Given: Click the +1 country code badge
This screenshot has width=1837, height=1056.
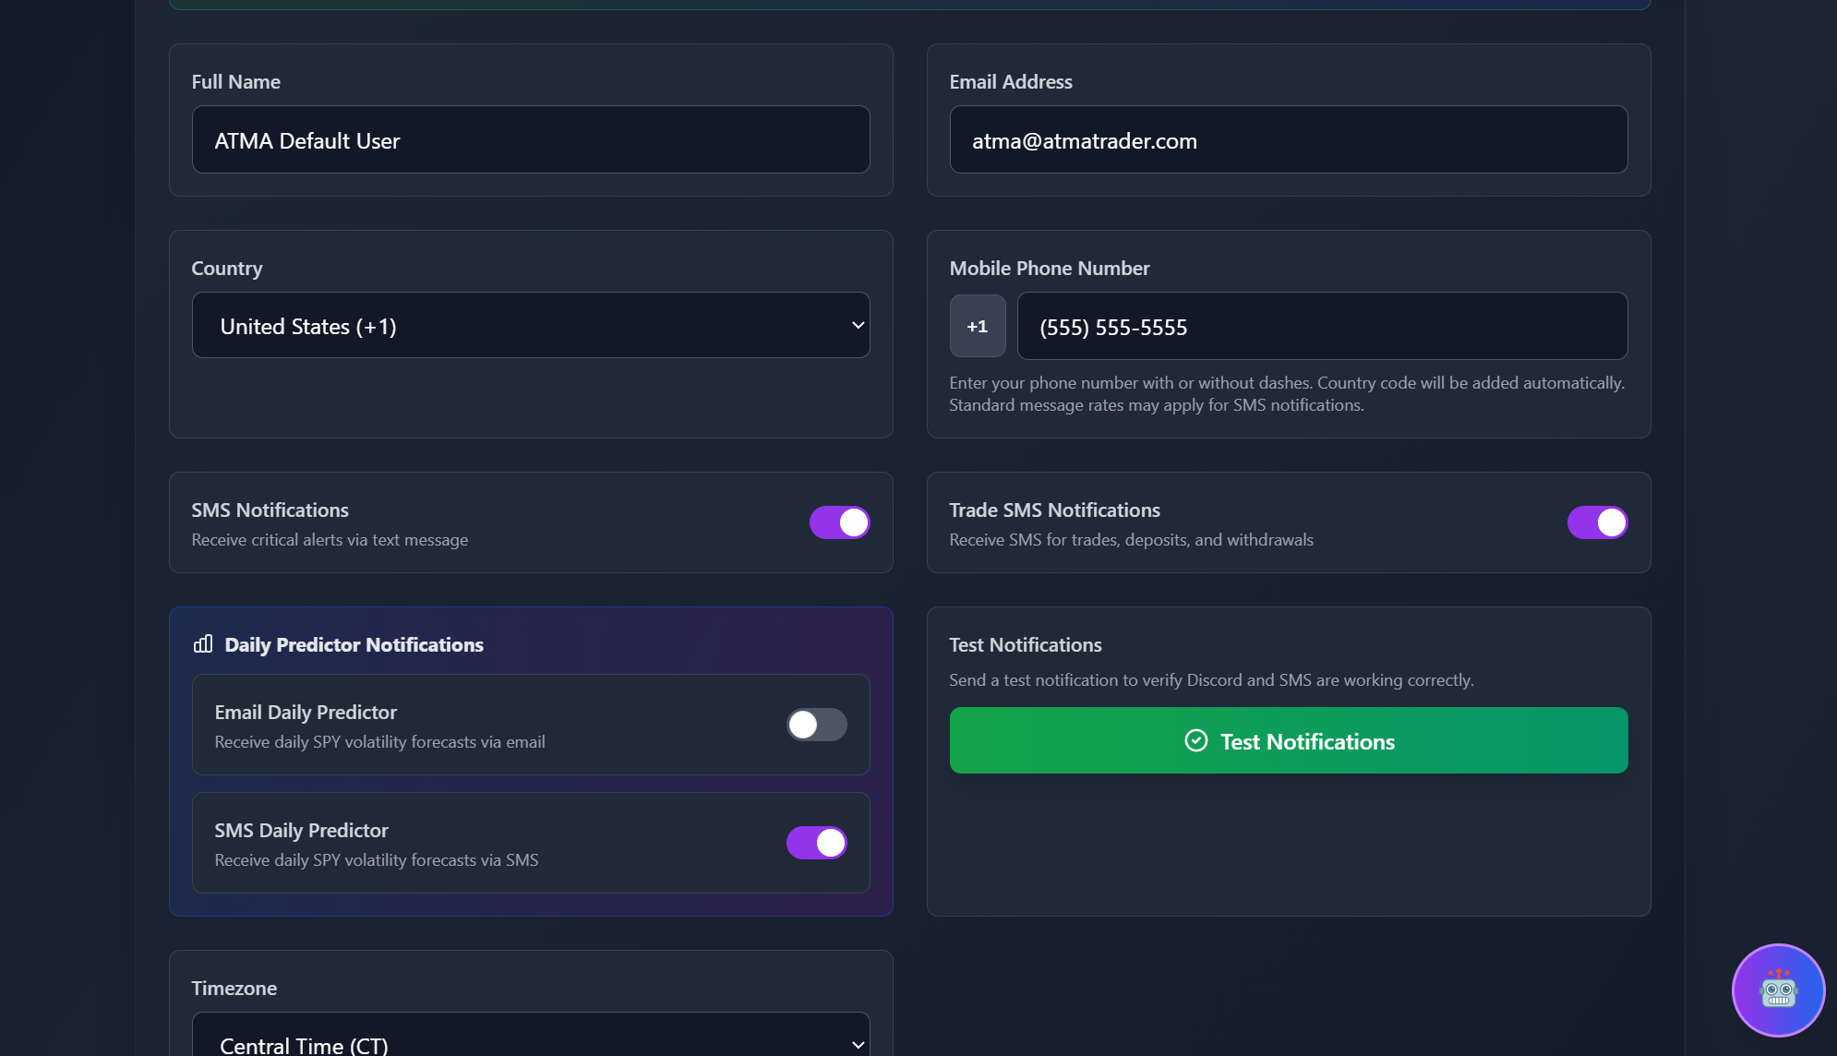Looking at the screenshot, I should (x=977, y=325).
